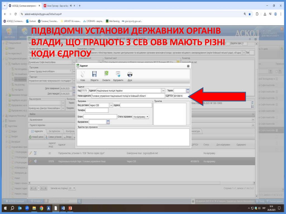286x214 pixels.
Task: Click the Відмітка про отримання text area
Action: click(133, 137)
